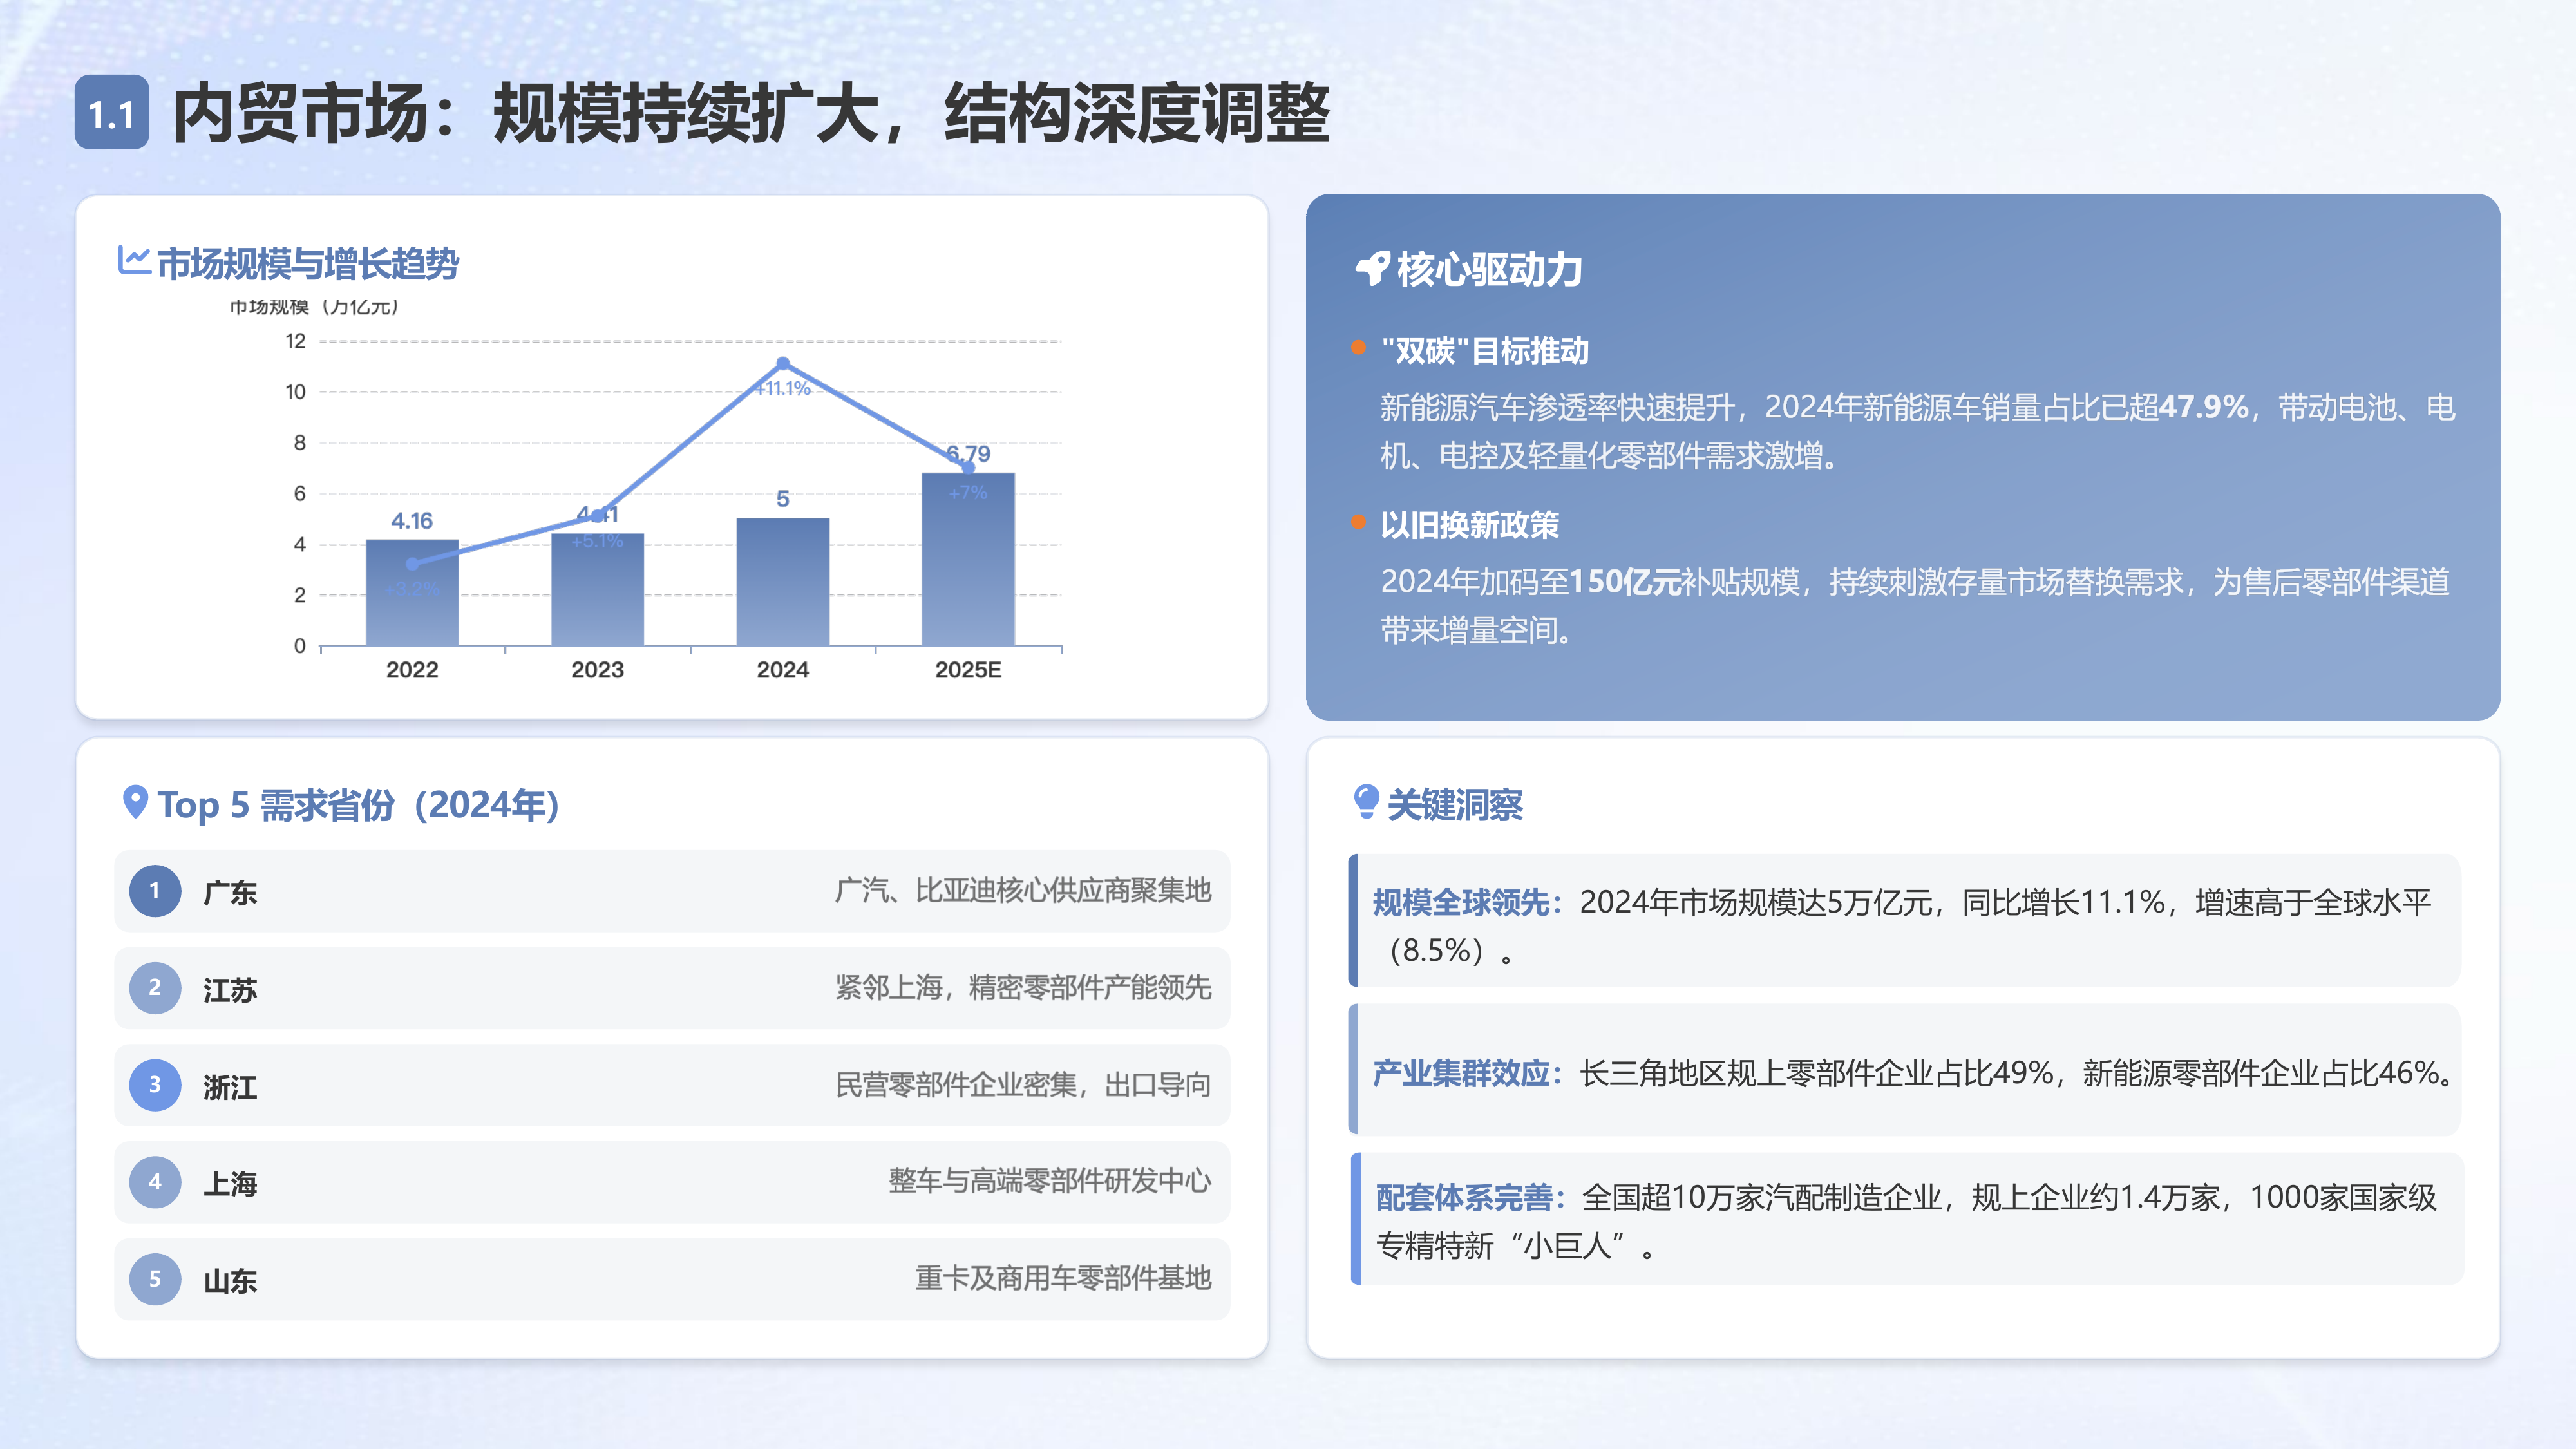Click the rank 1 circle for 广东

click(x=155, y=890)
